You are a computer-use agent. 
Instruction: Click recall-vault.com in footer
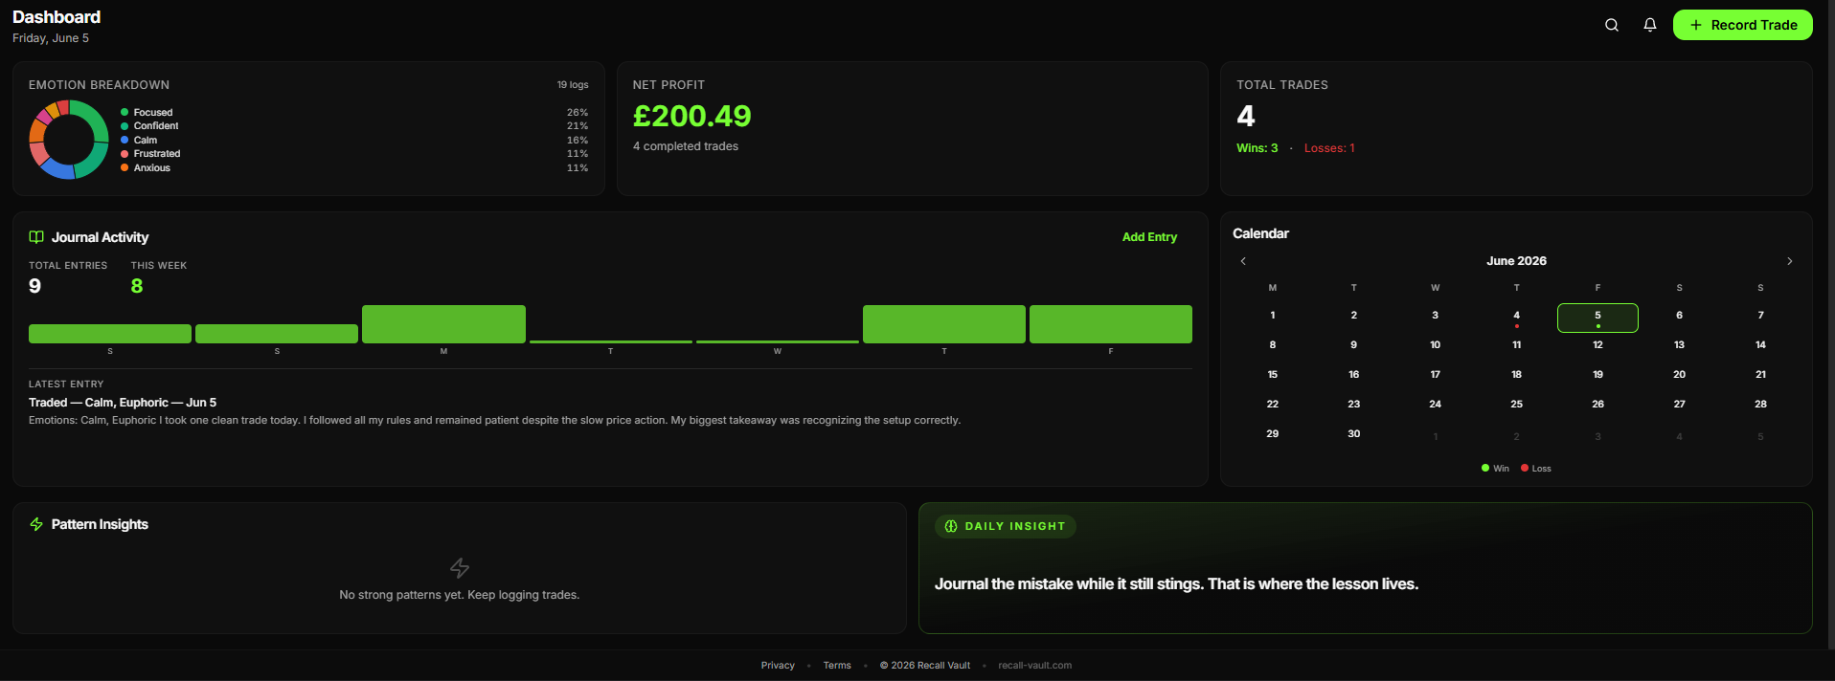1034,666
